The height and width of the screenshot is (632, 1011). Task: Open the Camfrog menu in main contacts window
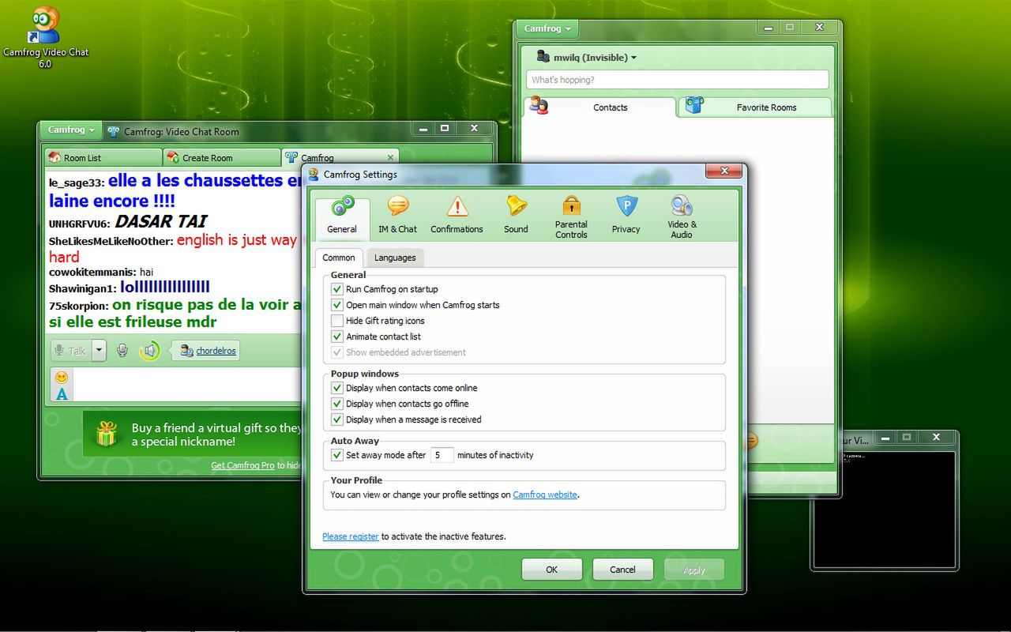click(547, 28)
